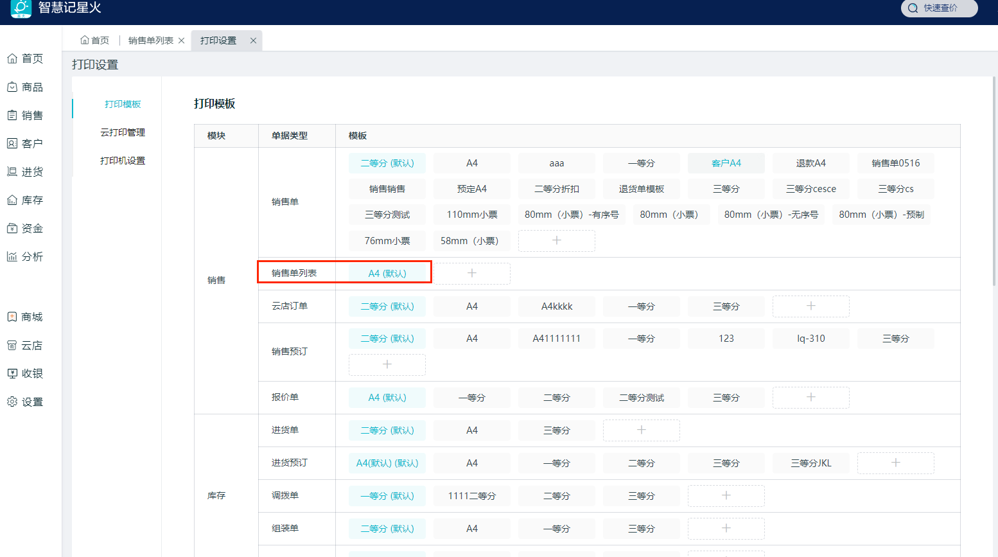
Task: Select the 客户A4 template
Action: pos(726,163)
